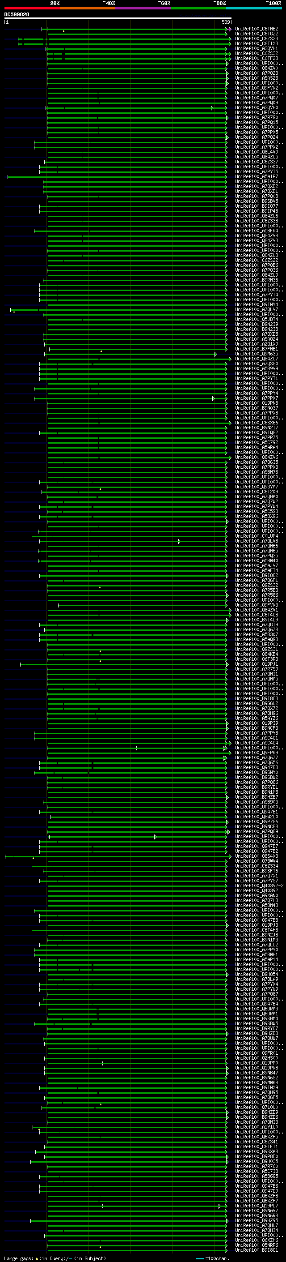286x1262 pixels.
Task: Click the UniRef100_Q9FR01 label
Action: coord(257,1053)
